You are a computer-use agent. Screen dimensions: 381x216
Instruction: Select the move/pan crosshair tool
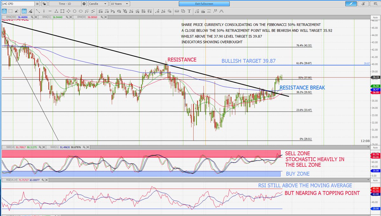(x=4, y=11)
